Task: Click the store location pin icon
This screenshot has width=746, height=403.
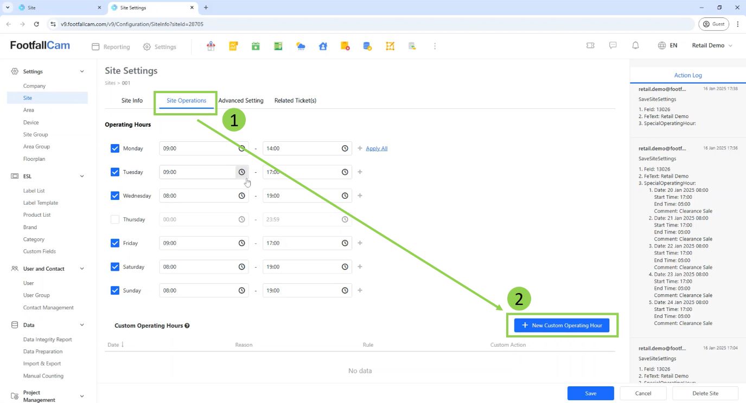Action: (211, 47)
